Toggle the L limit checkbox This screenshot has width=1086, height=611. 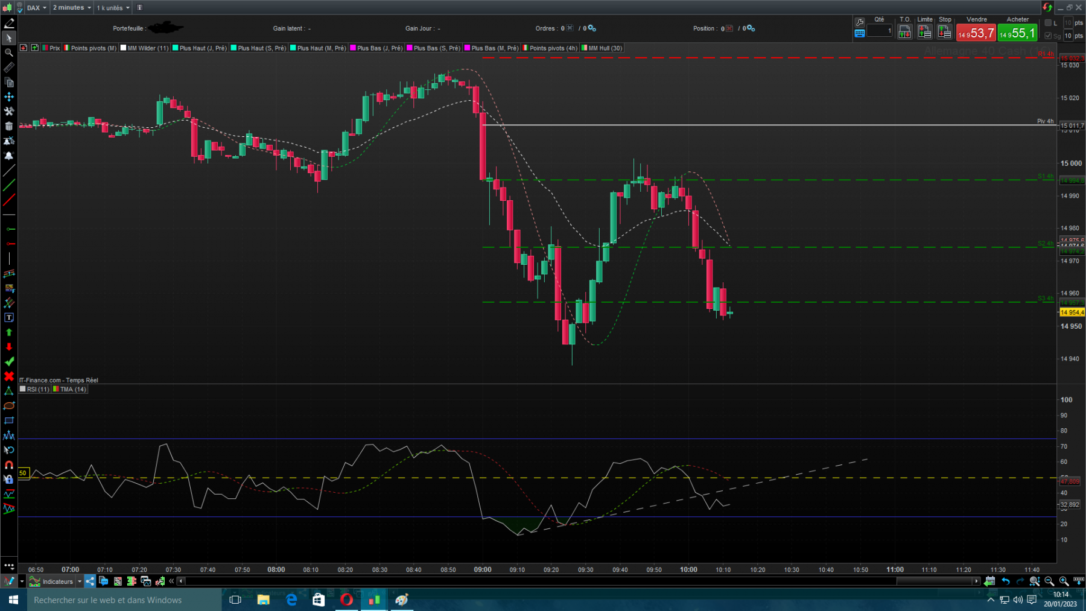click(1048, 23)
